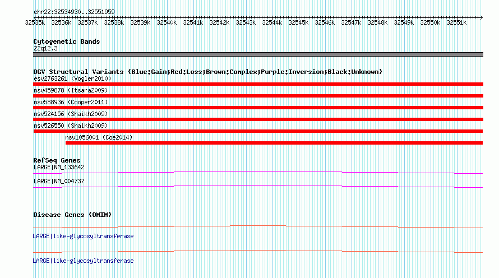The height and width of the screenshot is (278, 499).
Task: Click the 32538k ruler tick label
Action: click(x=114, y=22)
